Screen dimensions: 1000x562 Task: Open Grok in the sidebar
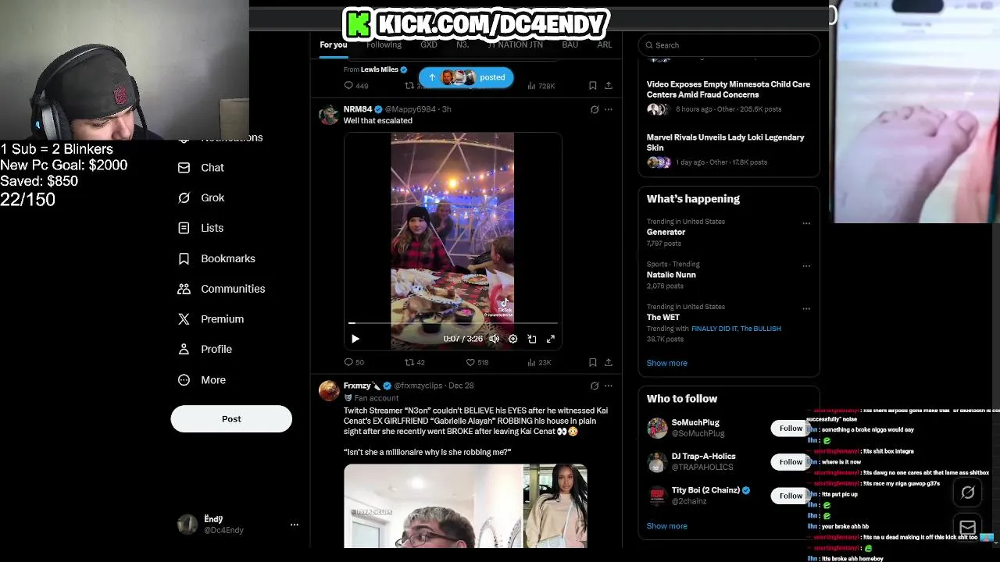click(201, 198)
